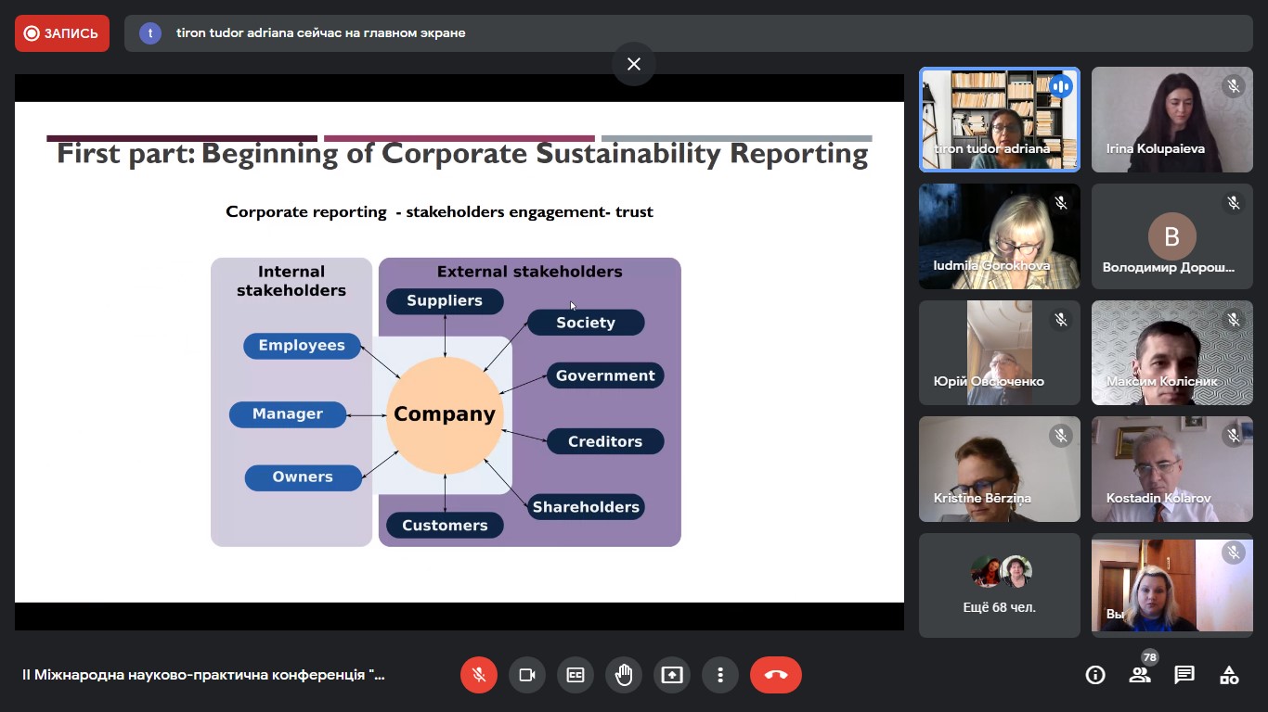The image size is (1268, 712).
Task: Open the three-dot more options menu
Action: (720, 675)
